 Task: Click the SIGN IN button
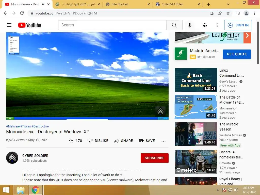238,25
